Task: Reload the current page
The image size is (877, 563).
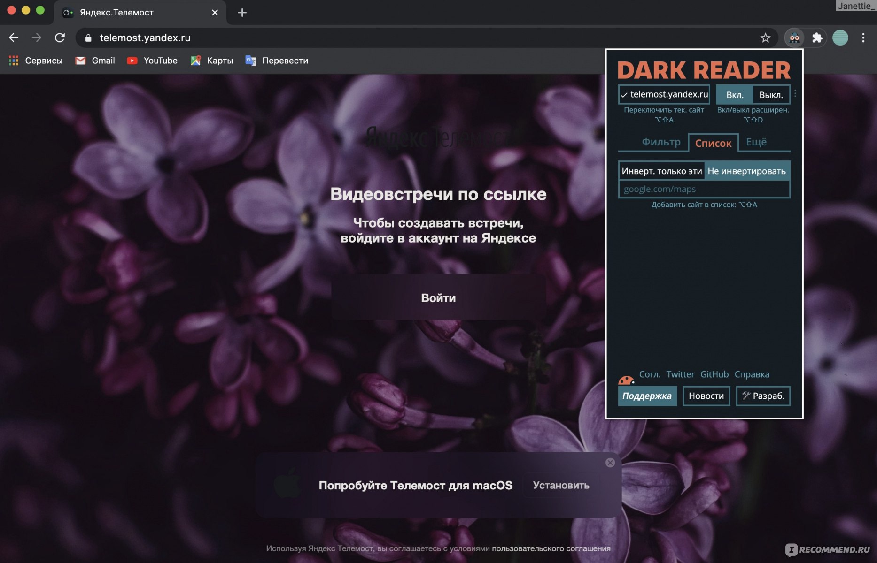Action: pos(60,38)
